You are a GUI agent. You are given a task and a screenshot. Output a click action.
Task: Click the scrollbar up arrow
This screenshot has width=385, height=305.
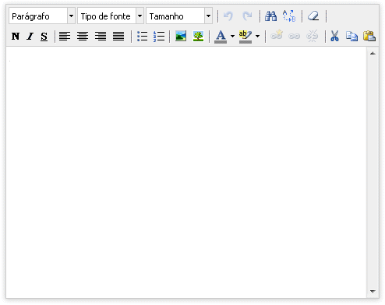coord(373,53)
